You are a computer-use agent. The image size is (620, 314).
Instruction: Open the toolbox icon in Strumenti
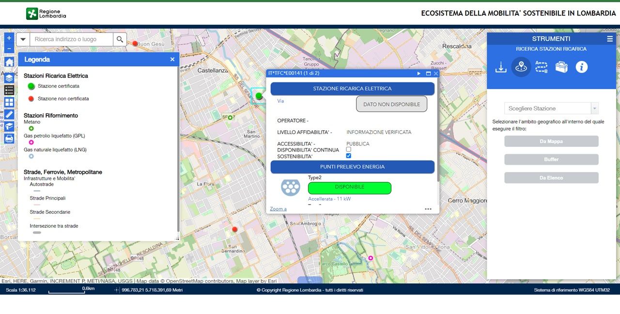coord(561,67)
